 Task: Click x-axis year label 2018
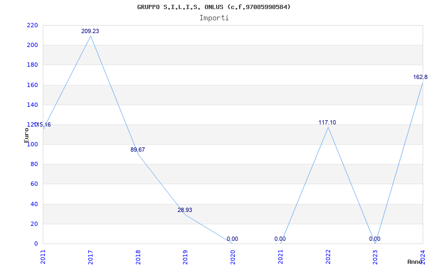pyautogui.click(x=138, y=257)
